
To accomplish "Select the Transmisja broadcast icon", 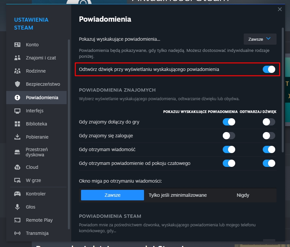I will [x=17, y=233].
